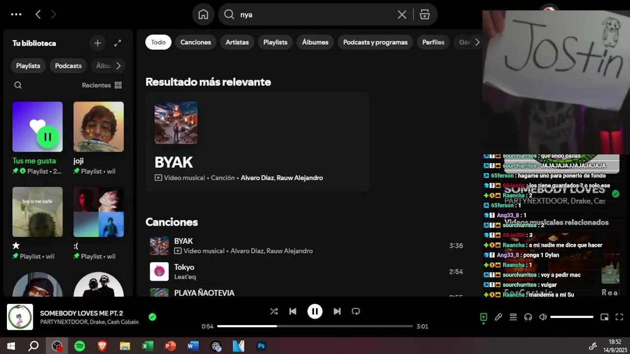Open SOMEBODY LOVES ME PT. 2 title
This screenshot has width=630, height=354.
[82, 313]
